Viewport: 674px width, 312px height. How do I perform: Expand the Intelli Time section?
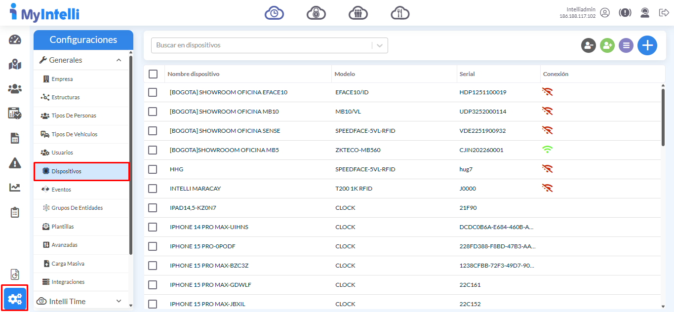tap(119, 301)
